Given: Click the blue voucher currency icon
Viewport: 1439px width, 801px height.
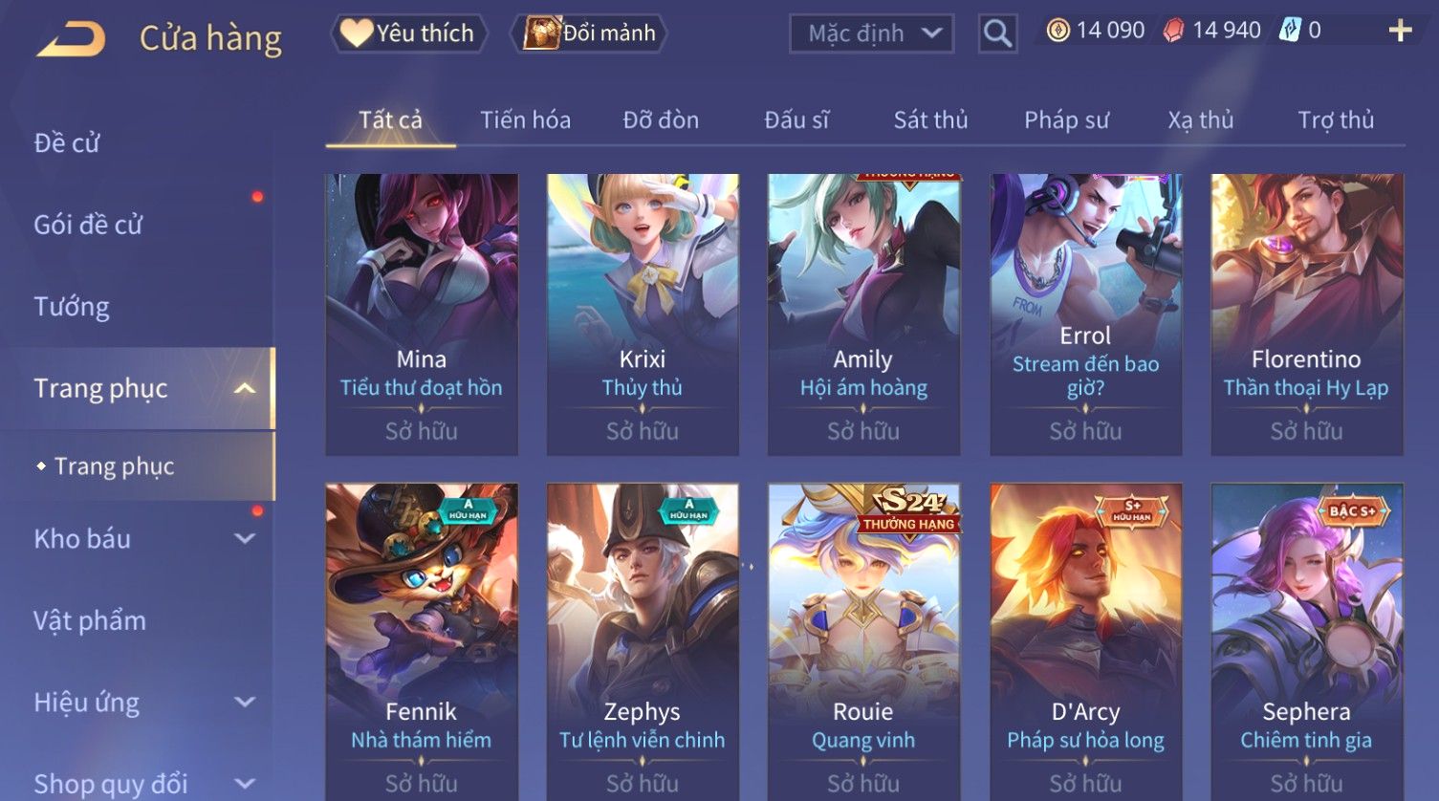Looking at the screenshot, I should click(1290, 31).
